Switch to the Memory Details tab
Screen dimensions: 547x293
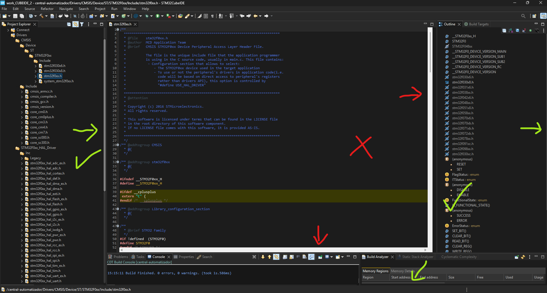[x=403, y=271]
